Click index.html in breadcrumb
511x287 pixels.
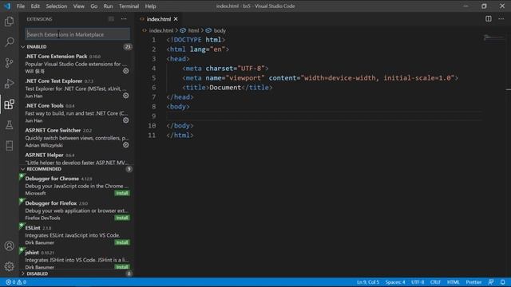coord(161,30)
